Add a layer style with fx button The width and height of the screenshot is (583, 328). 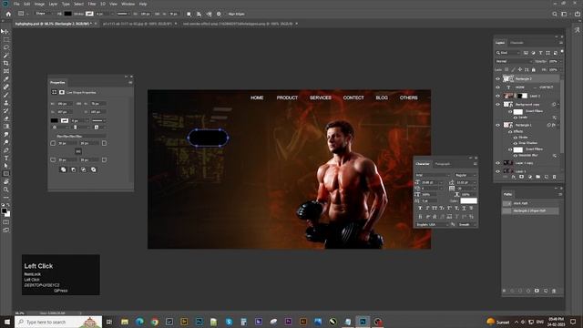point(514,177)
